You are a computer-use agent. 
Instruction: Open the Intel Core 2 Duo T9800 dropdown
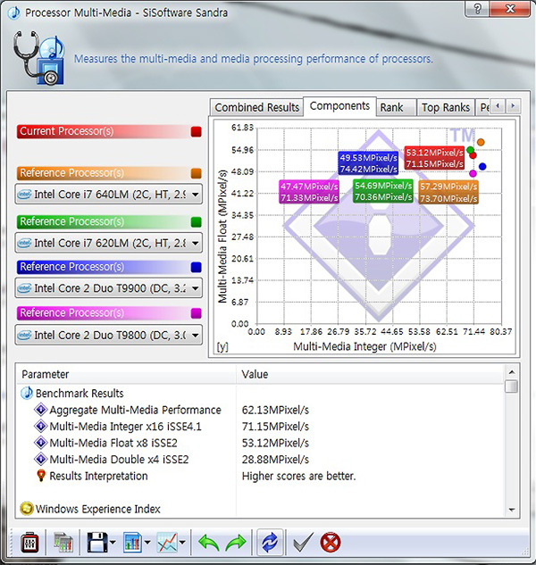(109, 335)
